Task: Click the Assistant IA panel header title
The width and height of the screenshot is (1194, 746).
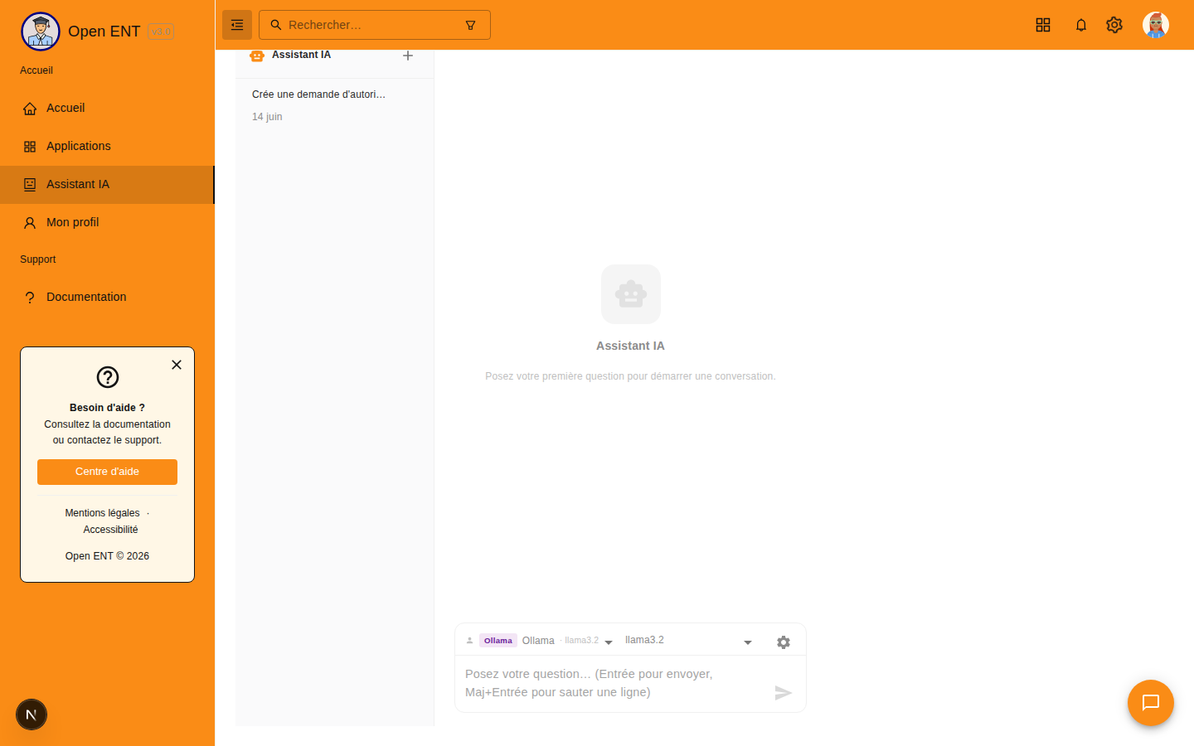Action: tap(302, 55)
